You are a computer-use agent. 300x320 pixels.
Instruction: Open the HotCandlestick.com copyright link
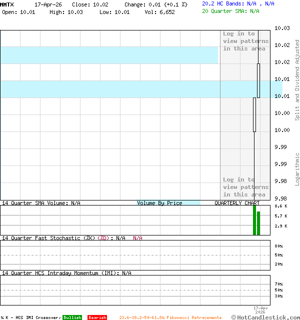[265, 317]
